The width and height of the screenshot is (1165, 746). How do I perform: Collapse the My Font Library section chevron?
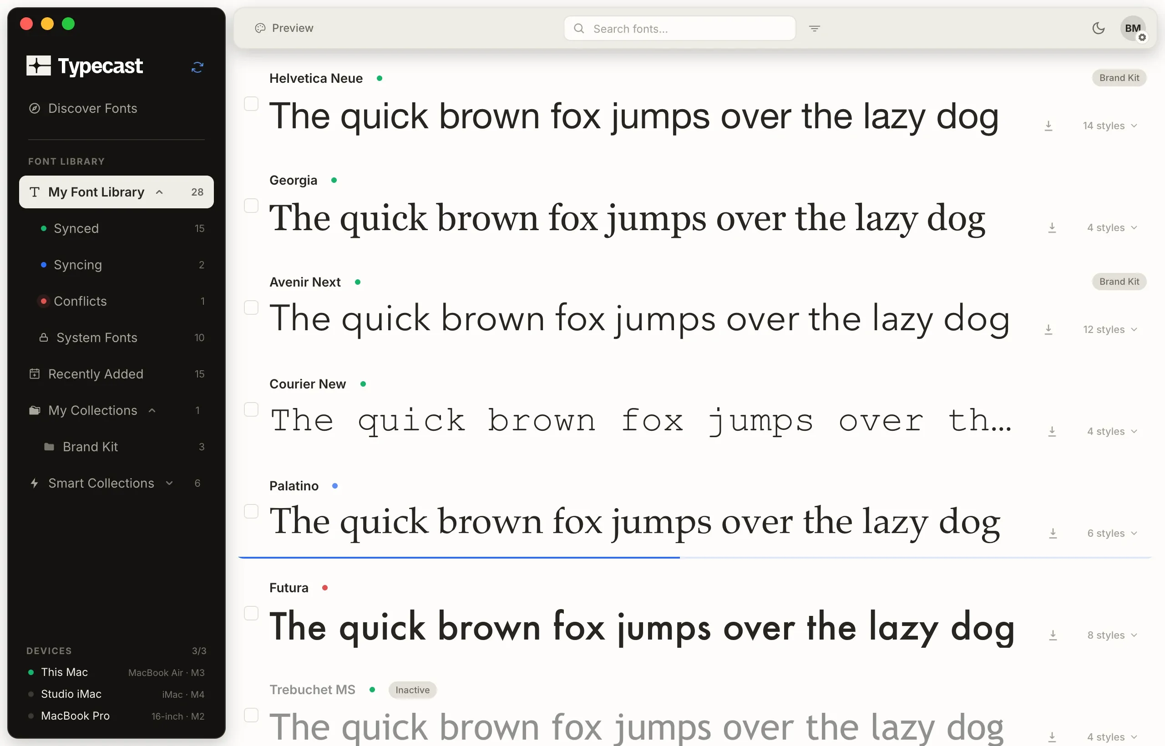tap(159, 192)
